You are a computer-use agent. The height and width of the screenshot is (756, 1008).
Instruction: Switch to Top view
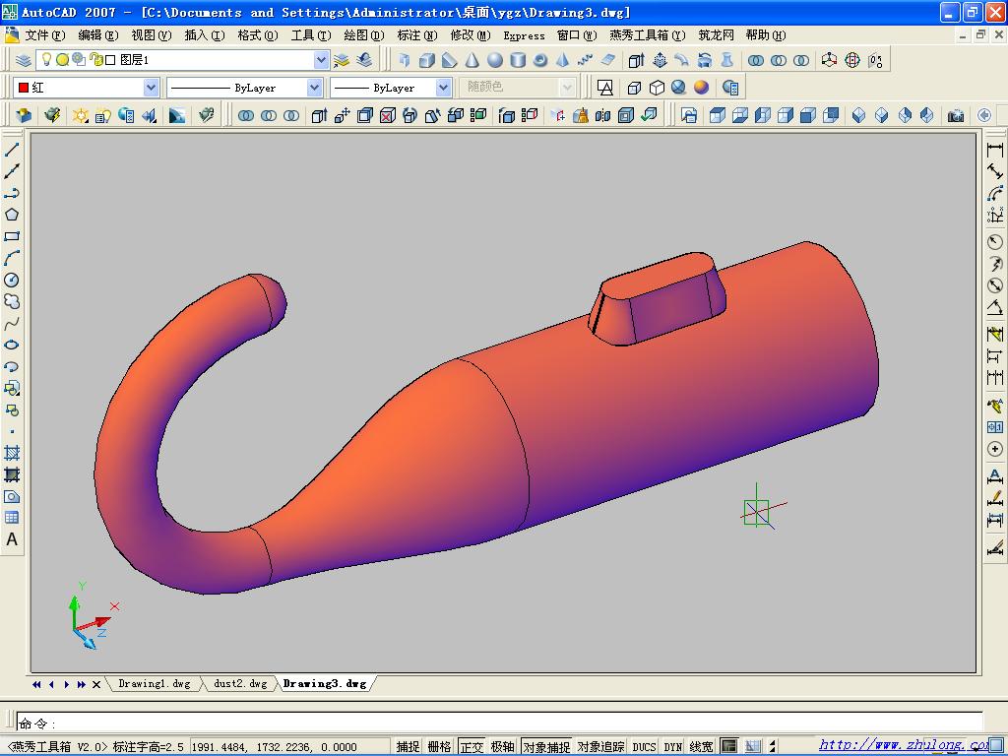click(x=717, y=115)
